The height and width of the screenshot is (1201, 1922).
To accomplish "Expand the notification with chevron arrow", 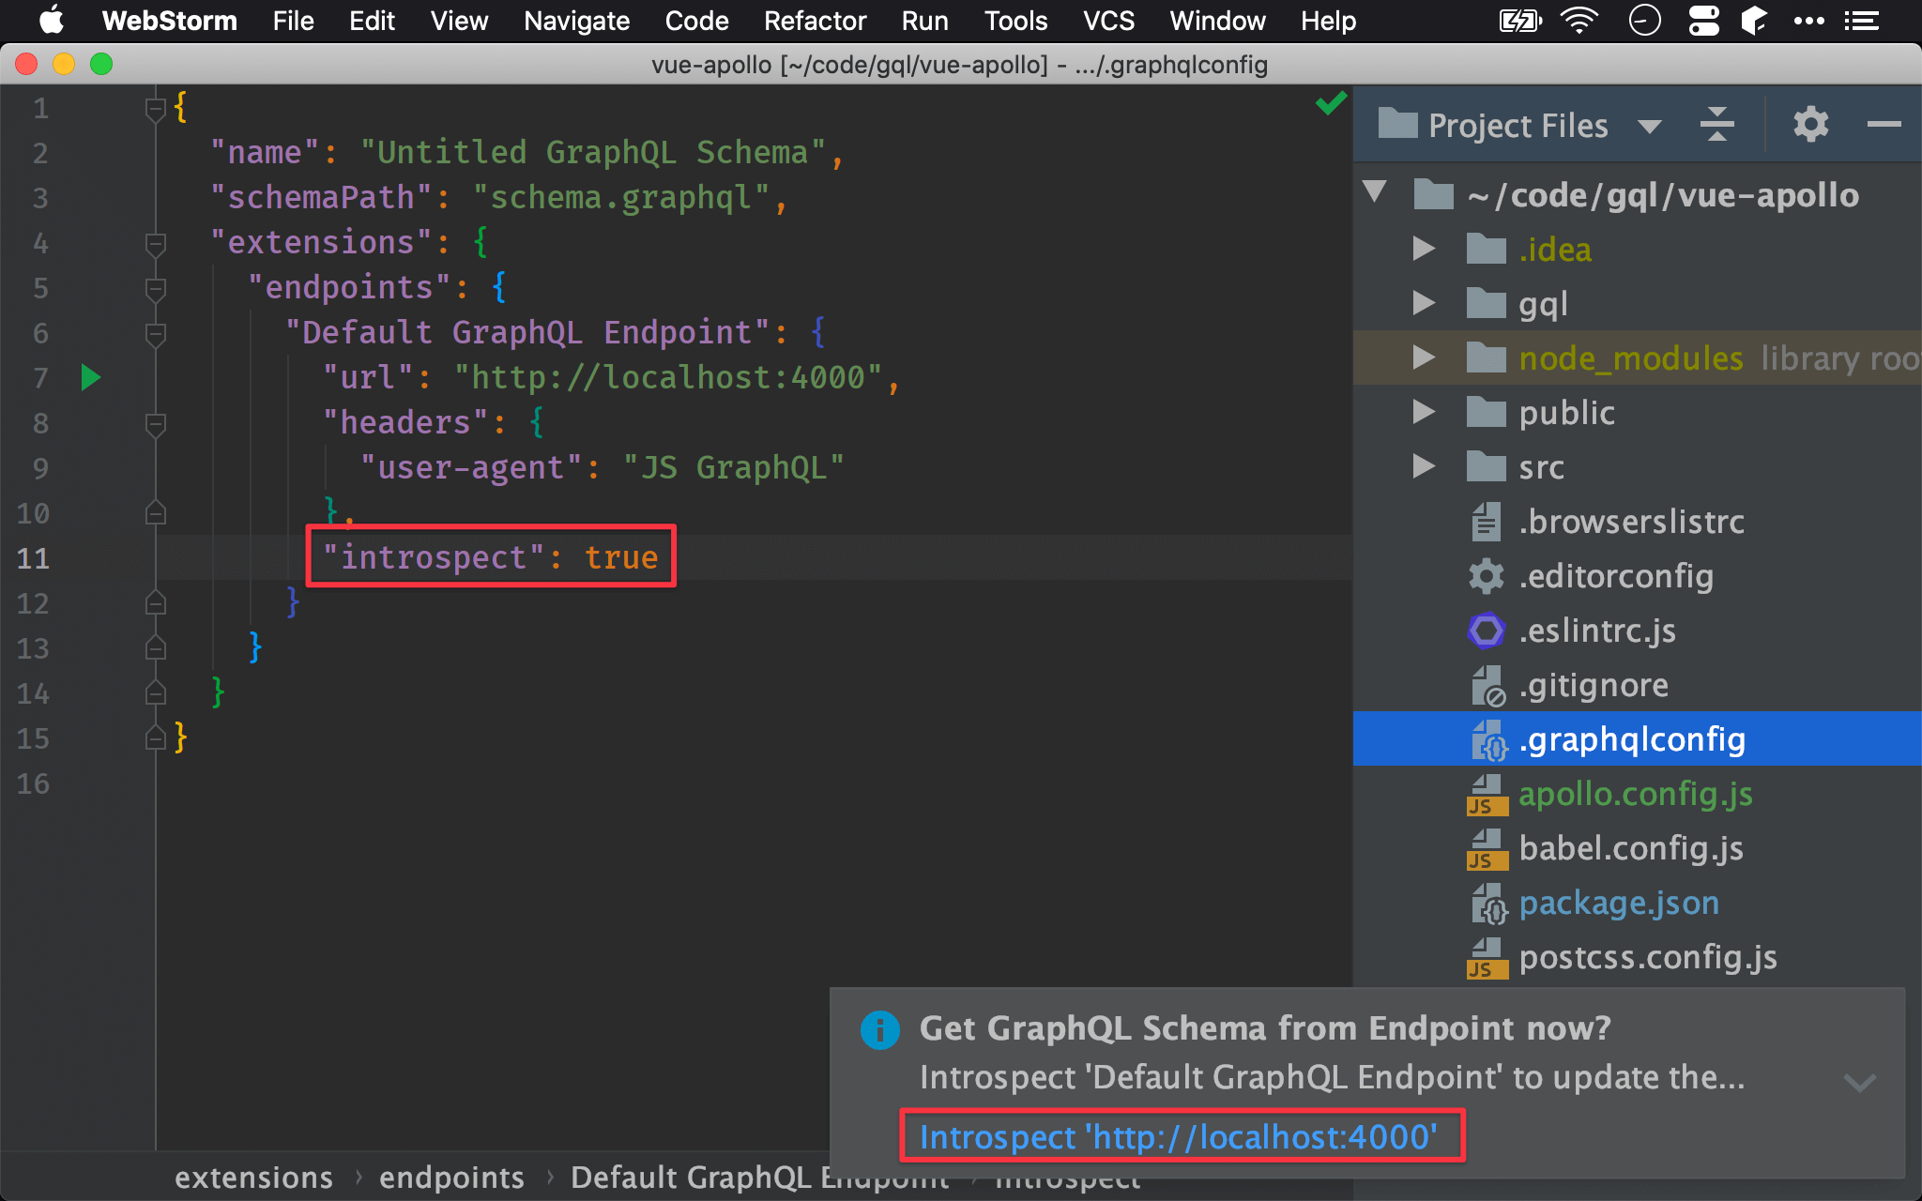I will pyautogui.click(x=1859, y=1083).
